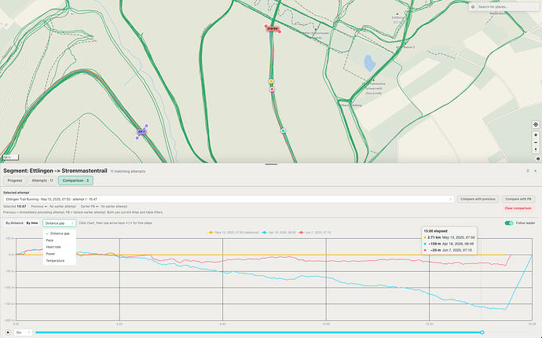Click the red segment Finish flag marker
542x338 pixels.
pyautogui.click(x=273, y=29)
